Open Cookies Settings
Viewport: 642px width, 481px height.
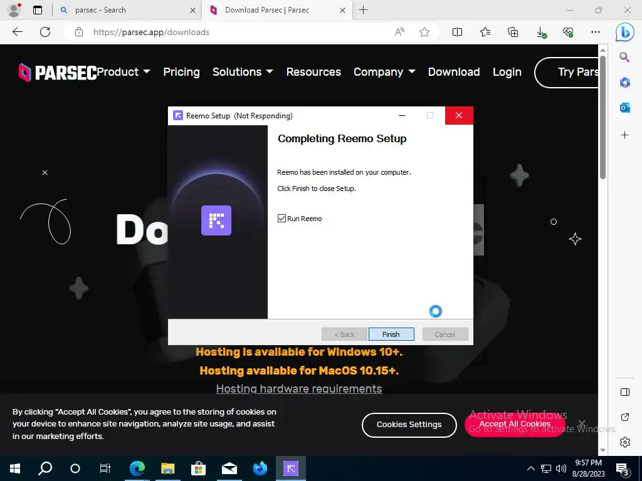point(409,425)
